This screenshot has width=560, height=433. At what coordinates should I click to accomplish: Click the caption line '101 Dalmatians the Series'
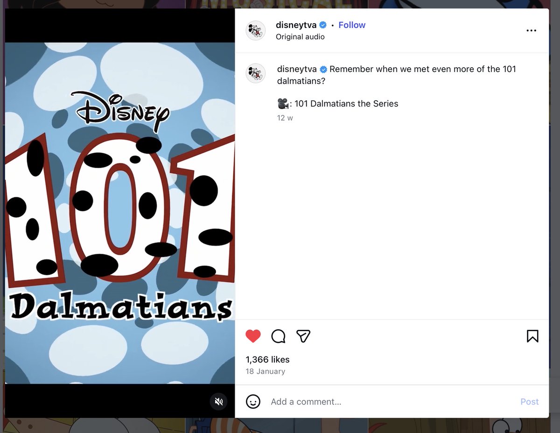click(x=346, y=104)
